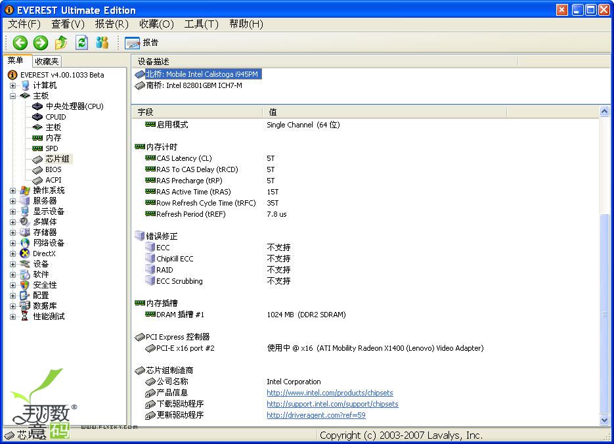Switch to the 收藏夹 tab
The image size is (614, 444).
47,61
